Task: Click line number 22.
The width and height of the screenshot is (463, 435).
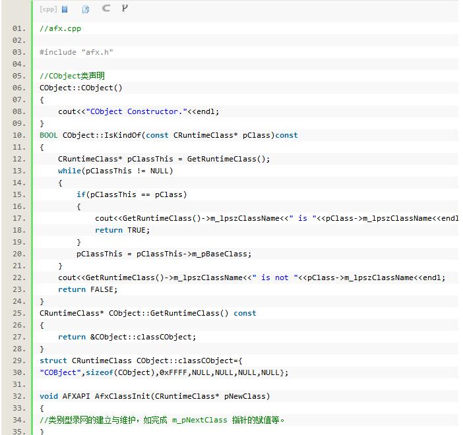Action: pos(19,277)
